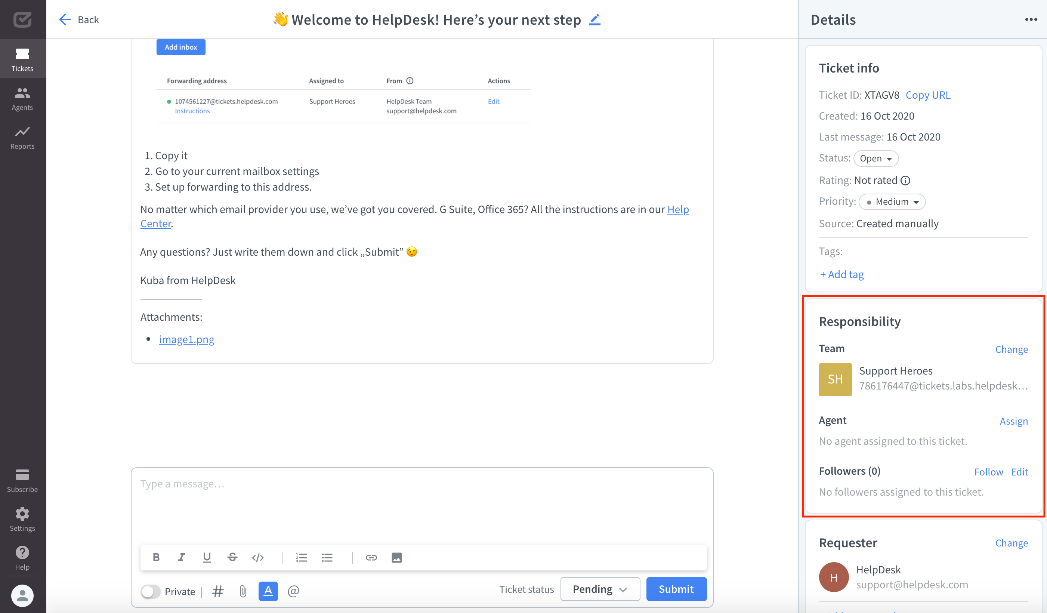Select the support@helpdesk.com requester email
The width and height of the screenshot is (1047, 613).
click(912, 585)
